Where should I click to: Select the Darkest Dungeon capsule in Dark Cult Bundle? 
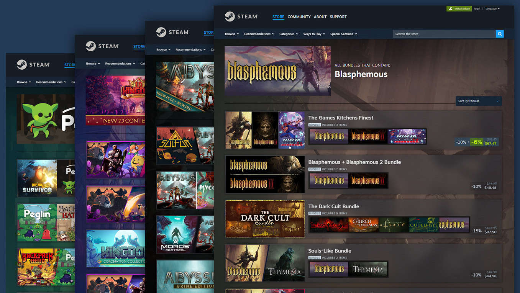(x=328, y=225)
